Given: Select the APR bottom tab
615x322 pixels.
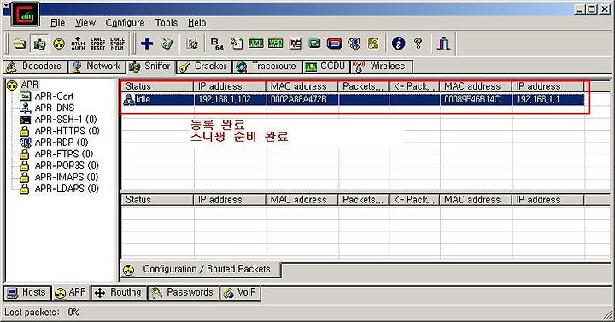Looking at the screenshot, I should click(71, 293).
